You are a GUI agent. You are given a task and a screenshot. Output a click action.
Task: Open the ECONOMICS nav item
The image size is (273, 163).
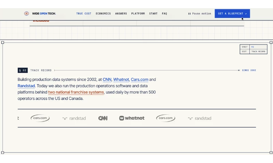pyautogui.click(x=103, y=14)
